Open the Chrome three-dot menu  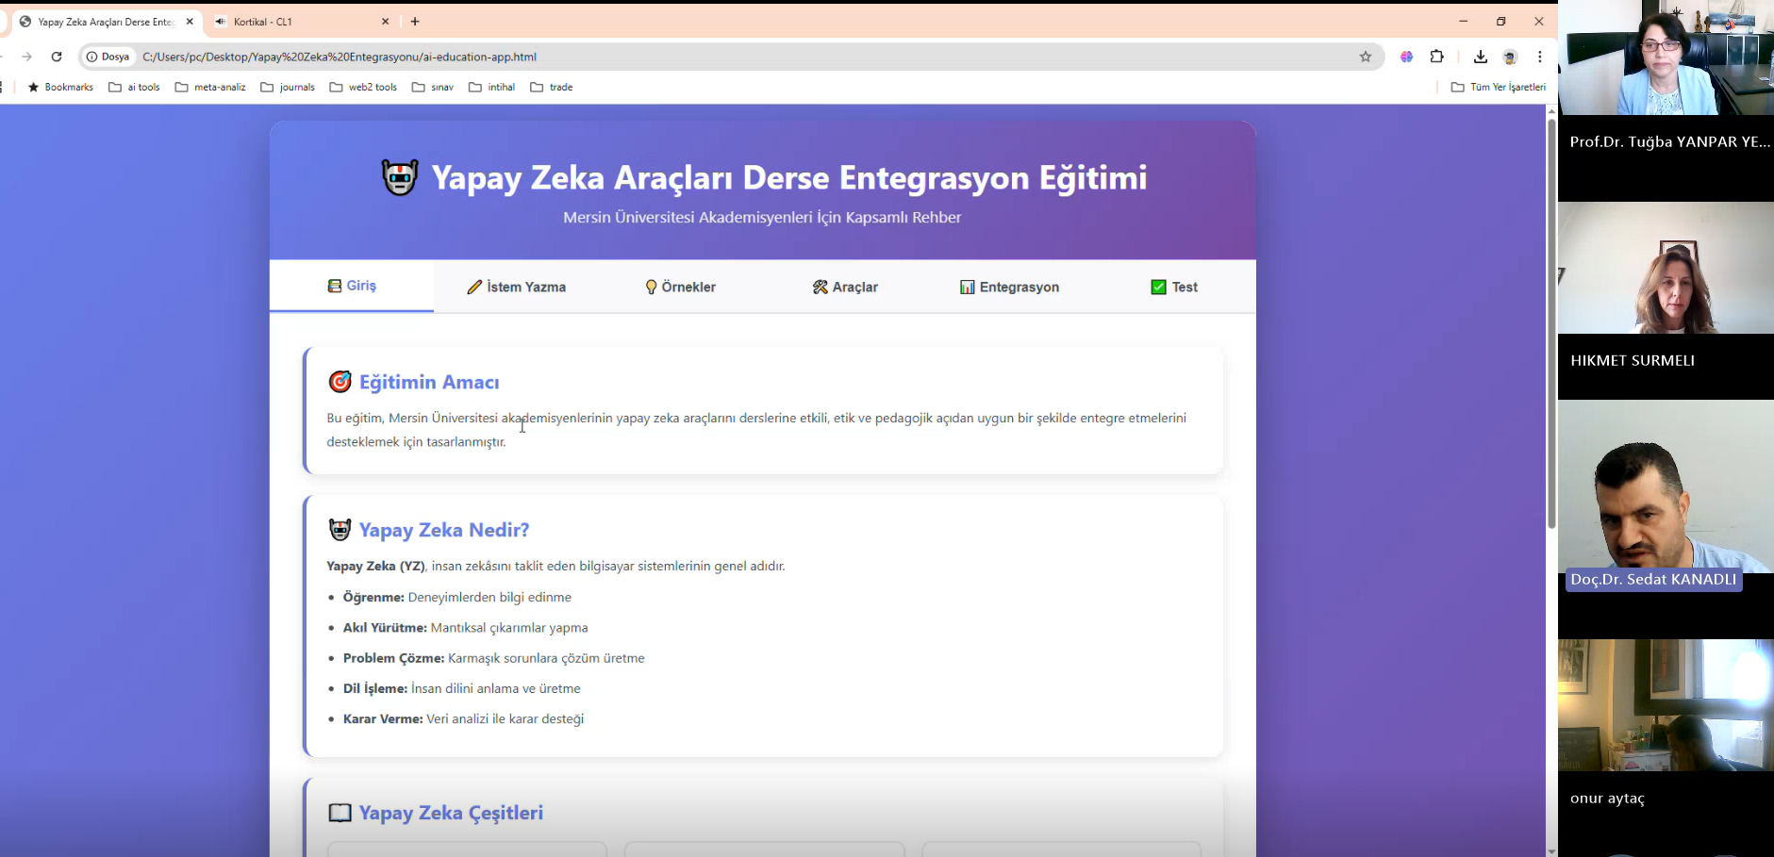coord(1539,57)
